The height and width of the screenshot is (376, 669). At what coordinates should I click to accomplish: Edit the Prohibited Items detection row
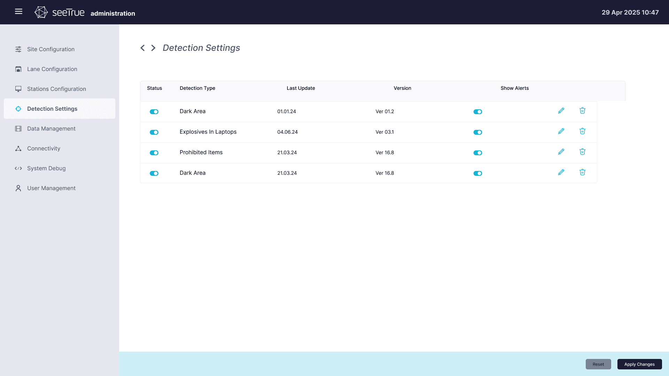click(561, 152)
